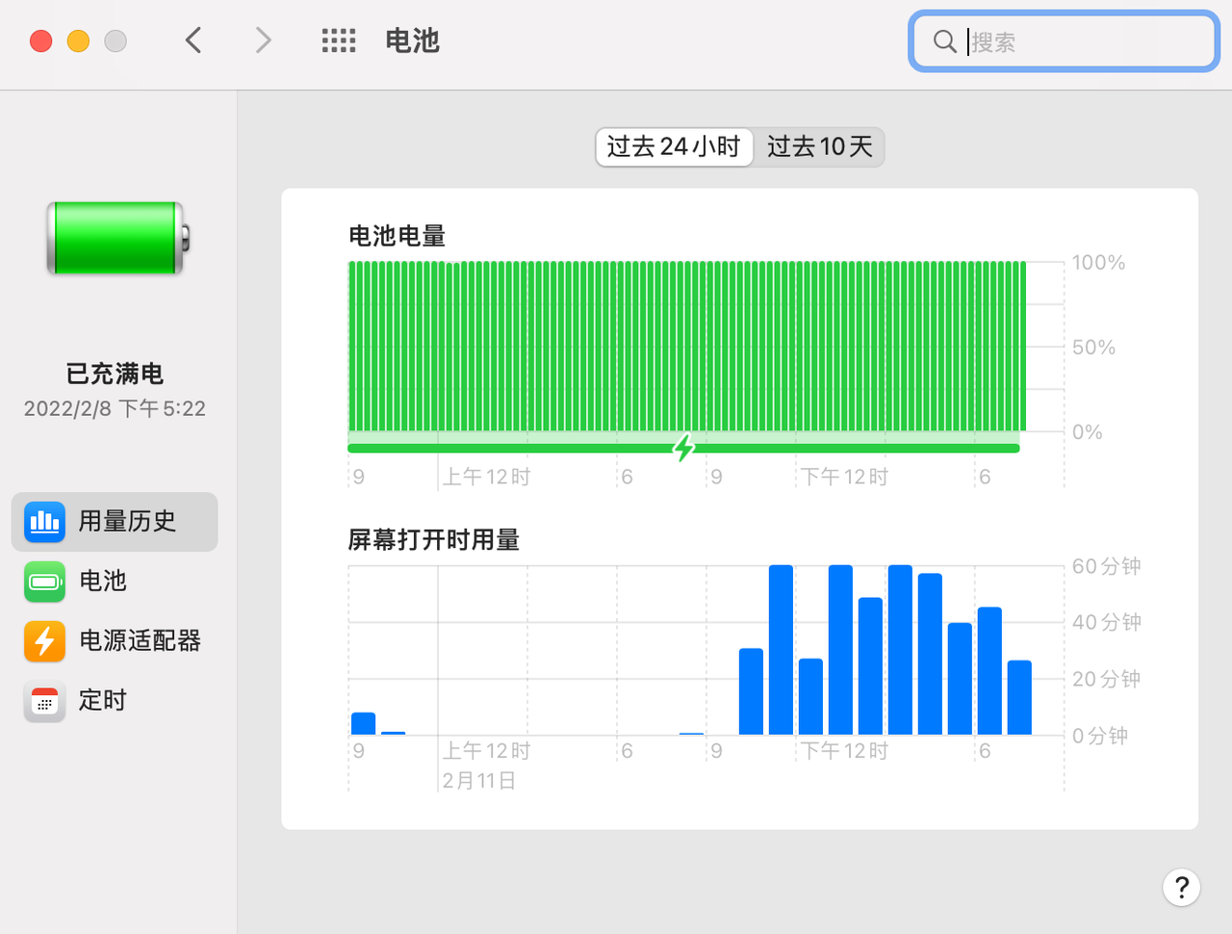Click the 50% axis label
The height and width of the screenshot is (934, 1232).
[1094, 348]
